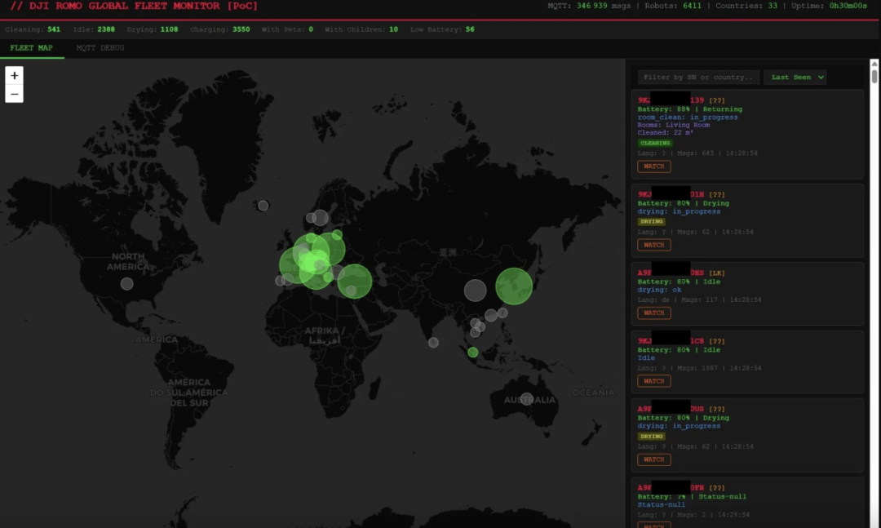Watch the idle robot tagged [LK]
This screenshot has height=528, width=881.
[653, 313]
